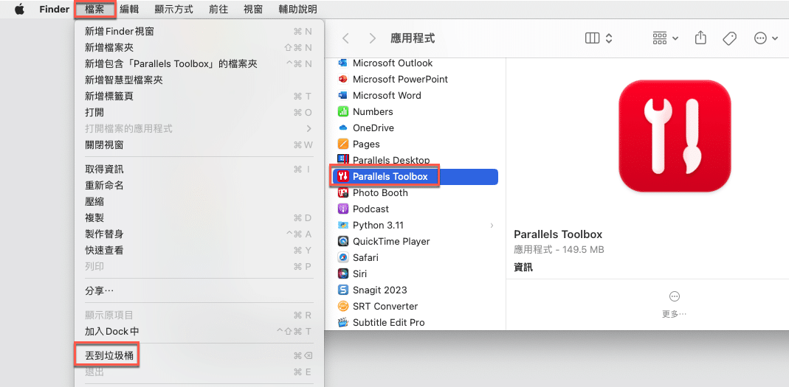Choose 新增包含「Parallels Toolbox」的檔案夾
The width and height of the screenshot is (789, 387).
(199, 63)
